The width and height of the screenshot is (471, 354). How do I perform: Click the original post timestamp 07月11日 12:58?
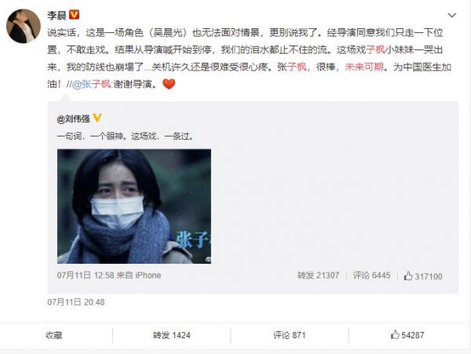pyautogui.click(x=86, y=276)
